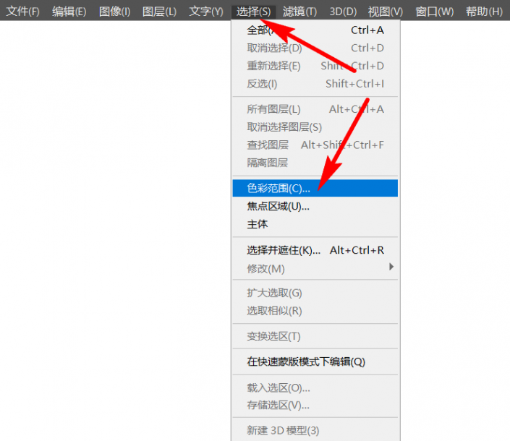Open the 3D(D) menu
The width and height of the screenshot is (510, 441).
343,12
